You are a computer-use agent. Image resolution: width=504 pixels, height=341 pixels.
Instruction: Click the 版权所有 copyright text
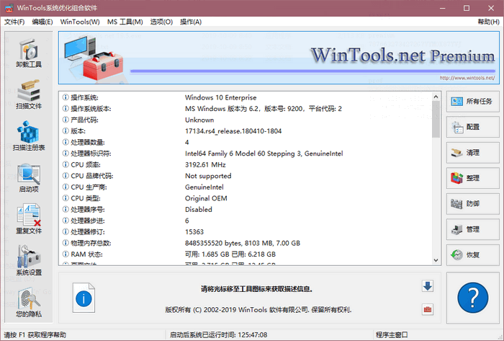pyautogui.click(x=258, y=310)
